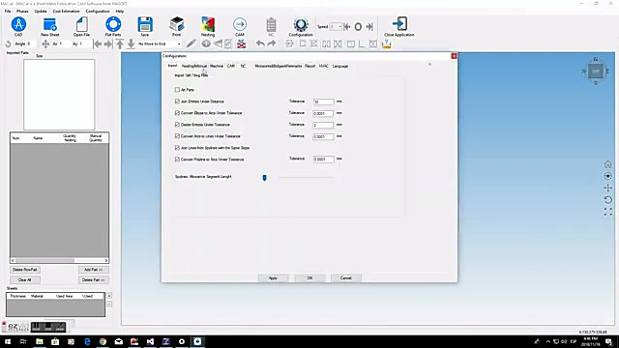The image size is (619, 348).
Task: Open the Cost Estimation menu
Action: point(66,11)
